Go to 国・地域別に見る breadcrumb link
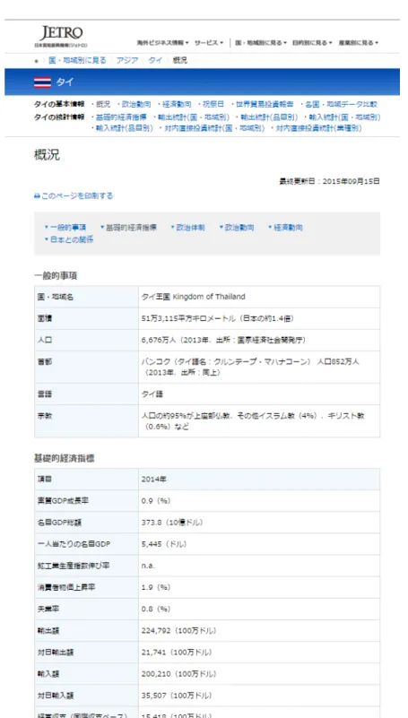This screenshot has width=408, height=718. (77, 60)
